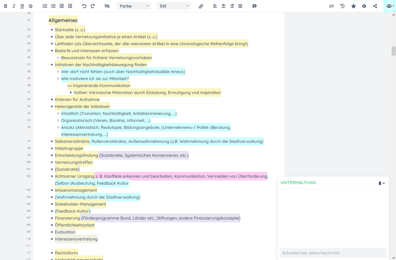Click the Wissensmanagement bullet

coord(76,190)
